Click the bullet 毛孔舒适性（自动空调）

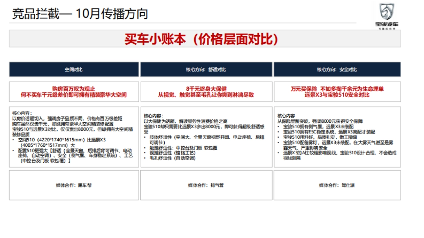pos(173,158)
